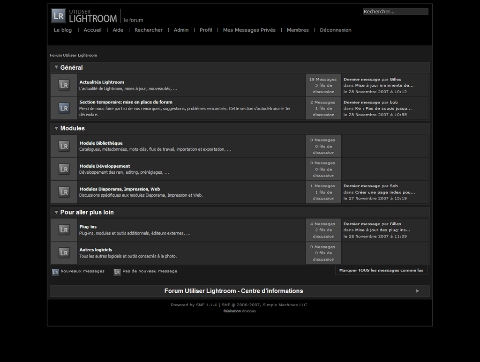The image size is (480, 362).
Task: Open Gilles profile in Actualités Lightroom row
Action: click(395, 79)
